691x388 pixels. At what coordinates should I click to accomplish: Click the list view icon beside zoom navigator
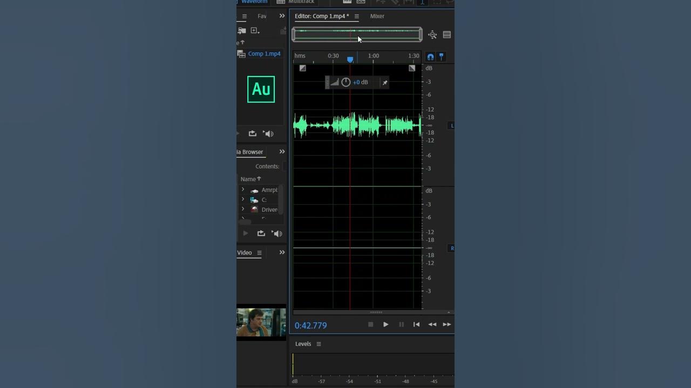[x=447, y=35]
